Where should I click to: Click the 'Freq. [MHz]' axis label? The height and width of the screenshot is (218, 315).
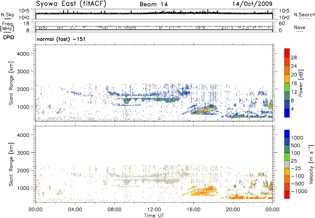[x=7, y=27]
